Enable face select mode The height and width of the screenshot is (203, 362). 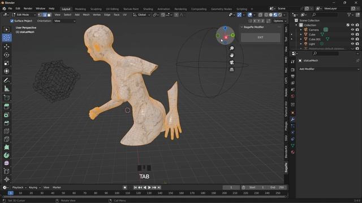pyautogui.click(x=49, y=15)
